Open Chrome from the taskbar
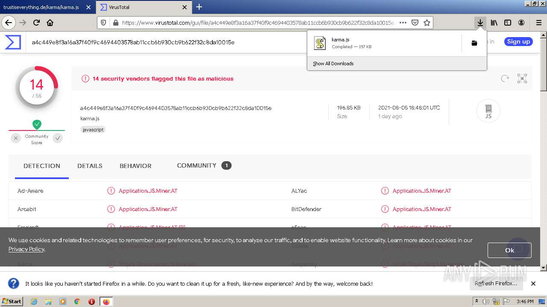The image size is (547, 307). click(77, 301)
